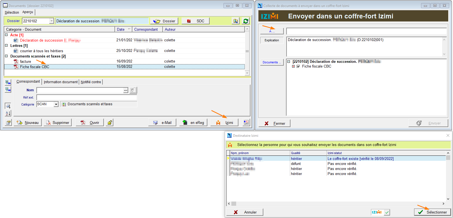
Task: Switch to the Sélection tab
Action: click(x=12, y=12)
